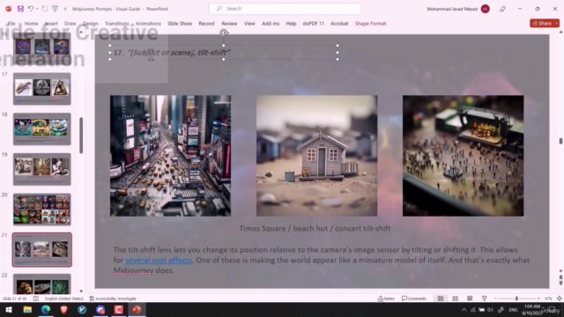Toggle the Comments pane button
Viewport: 564px width, 317px height.
click(x=414, y=299)
